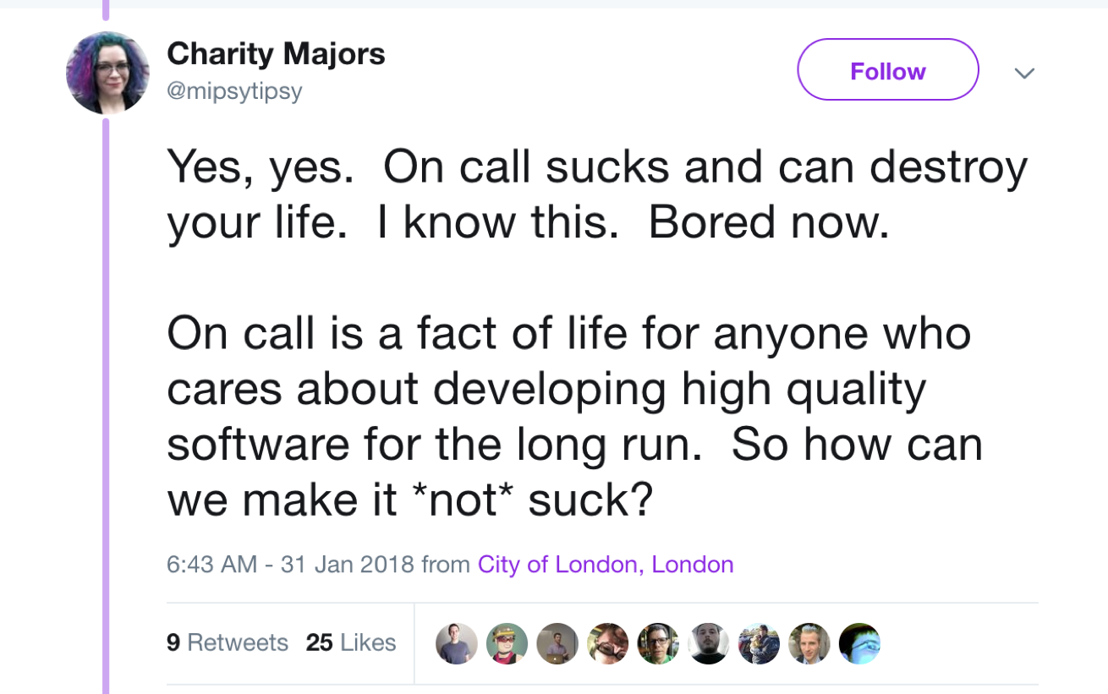
Task: Open liker avatar with gray-blue t-shirt
Action: (457, 643)
